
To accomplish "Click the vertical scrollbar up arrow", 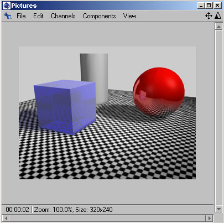I will pyautogui.click(x=218, y=27).
